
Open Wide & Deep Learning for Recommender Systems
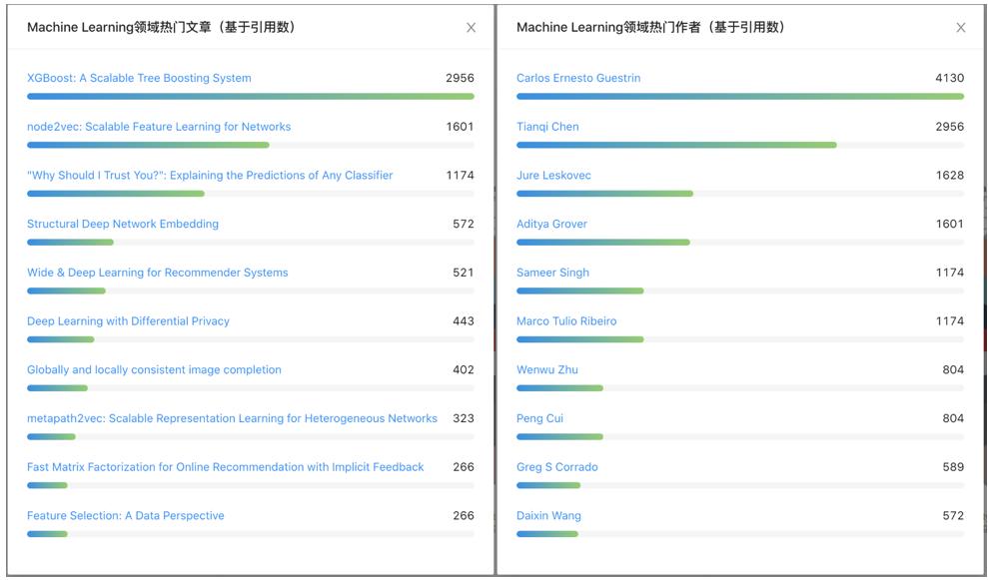point(158,273)
